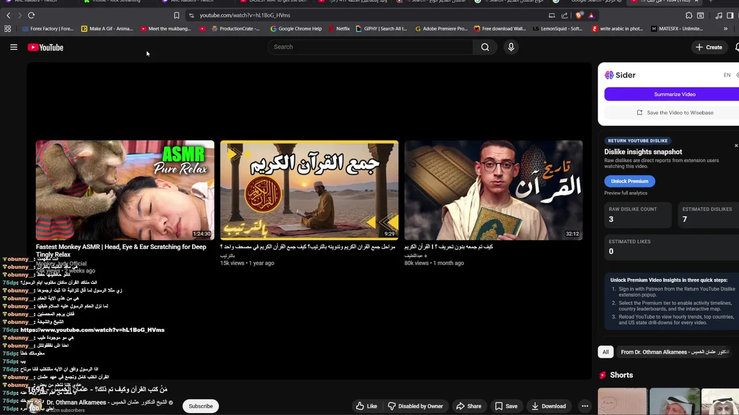The width and height of the screenshot is (739, 415).
Task: Download the video
Action: pos(549,406)
